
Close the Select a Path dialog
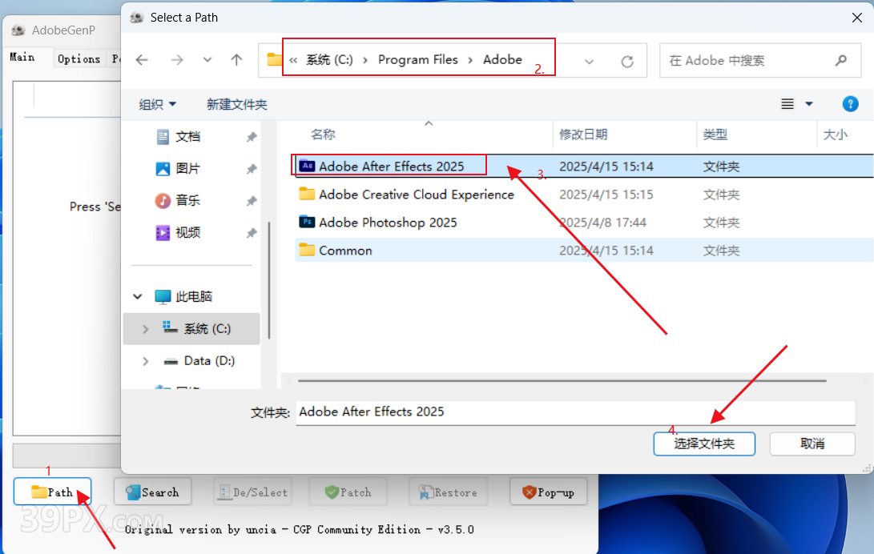click(856, 18)
